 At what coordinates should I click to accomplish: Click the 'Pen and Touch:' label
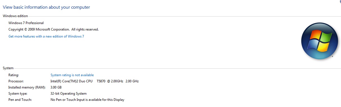click(20, 100)
